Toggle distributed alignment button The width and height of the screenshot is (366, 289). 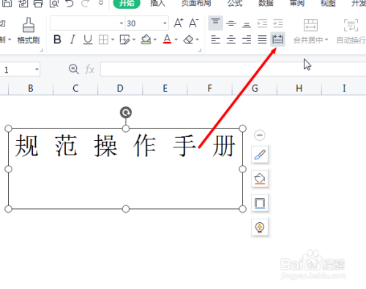[277, 39]
